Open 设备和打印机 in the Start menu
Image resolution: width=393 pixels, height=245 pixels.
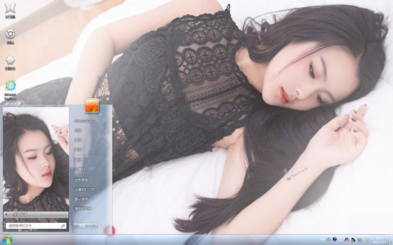point(84,189)
